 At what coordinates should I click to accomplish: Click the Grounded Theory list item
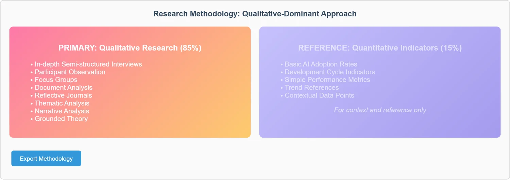[x=61, y=119]
